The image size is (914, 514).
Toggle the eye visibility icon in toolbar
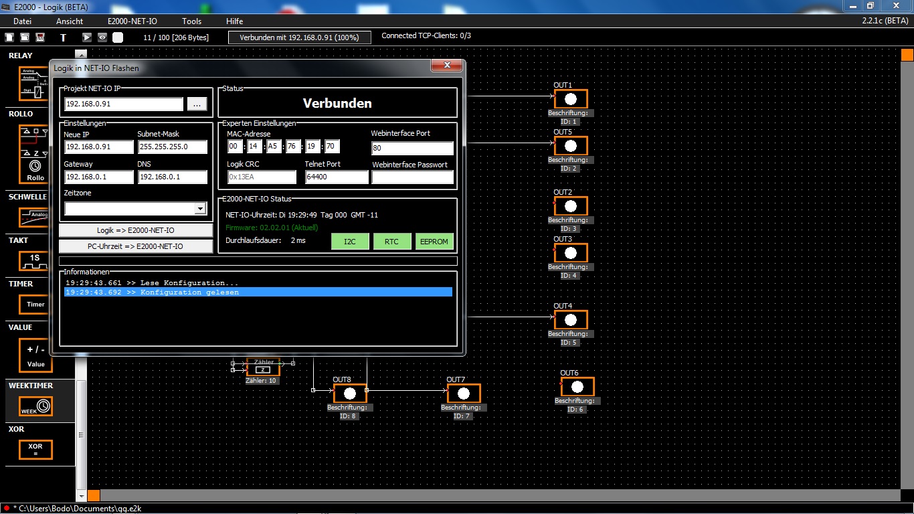(102, 37)
